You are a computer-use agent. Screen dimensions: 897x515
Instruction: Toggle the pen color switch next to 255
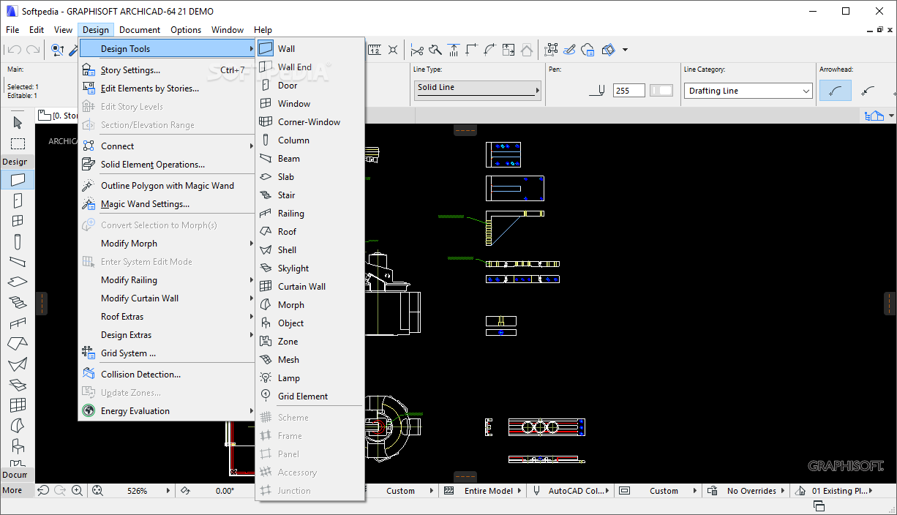pos(661,91)
